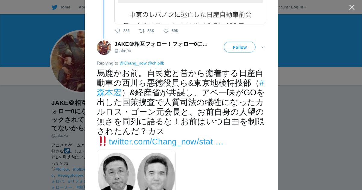
Task: Open the twitter.com/Chang_now/stat link
Action: [x=166, y=142]
